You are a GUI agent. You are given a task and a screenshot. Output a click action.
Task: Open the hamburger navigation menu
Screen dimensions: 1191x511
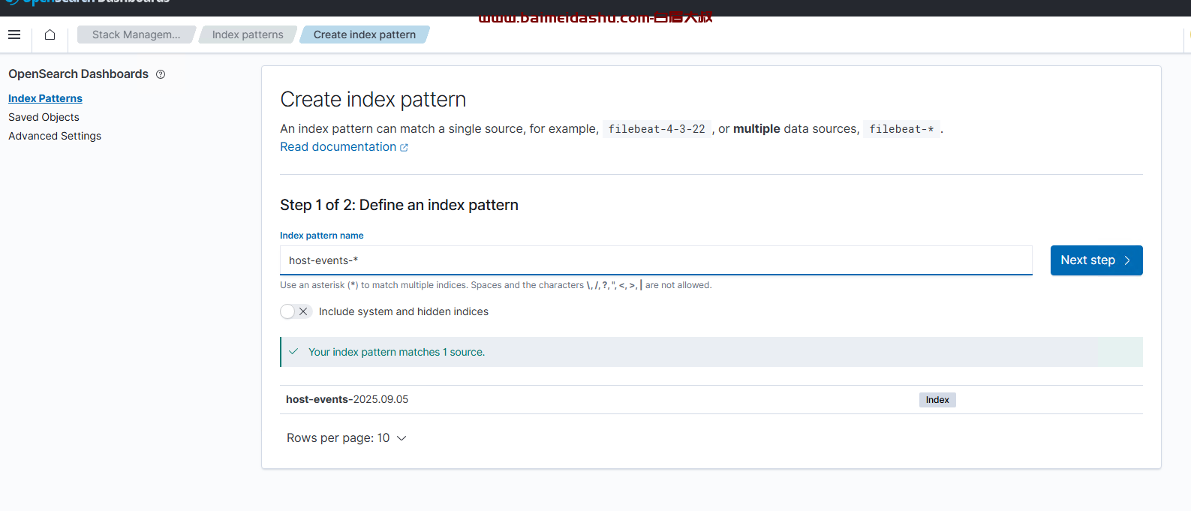14,35
